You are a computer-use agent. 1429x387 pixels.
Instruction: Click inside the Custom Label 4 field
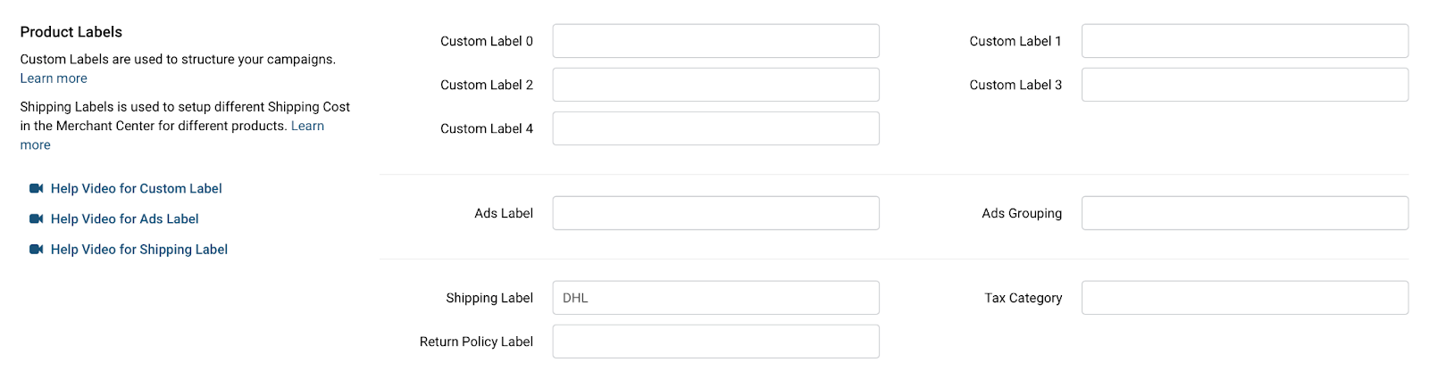715,128
